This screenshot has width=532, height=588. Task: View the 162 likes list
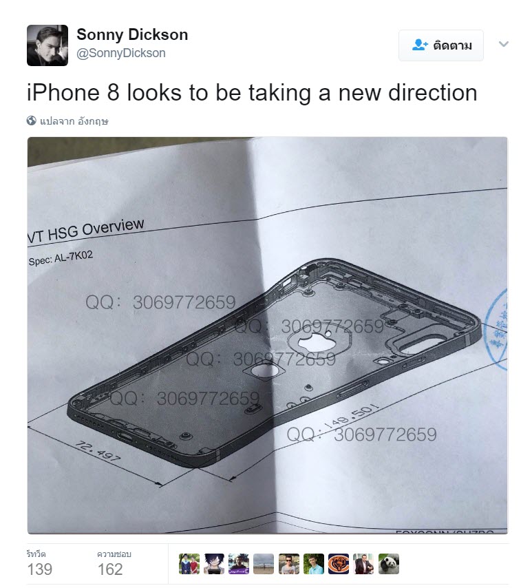pyautogui.click(x=114, y=563)
